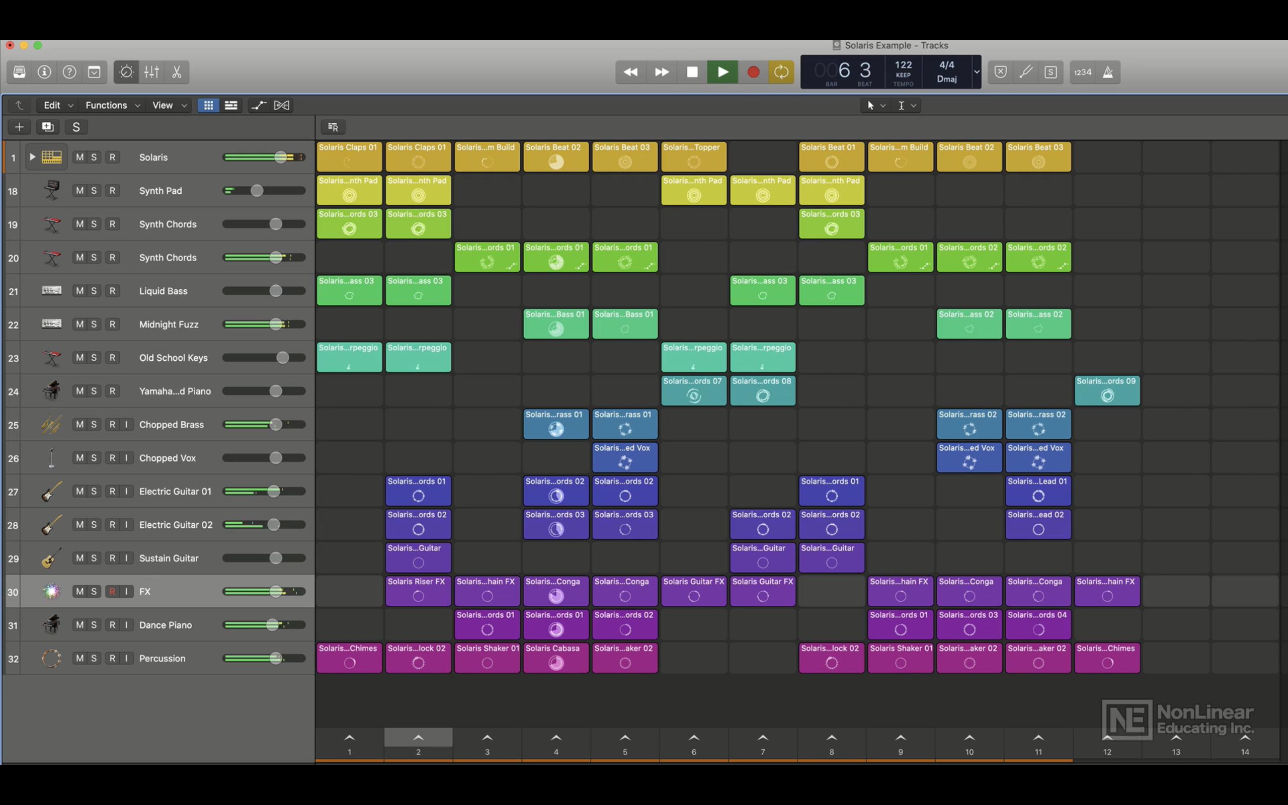Select the Old School Keys track name
This screenshot has height=805, width=1288.
(x=174, y=358)
